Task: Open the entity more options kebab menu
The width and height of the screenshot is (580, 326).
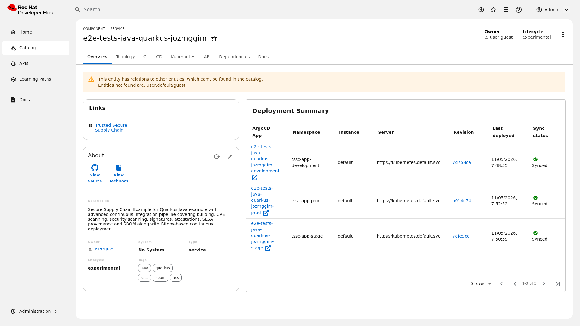Action: pyautogui.click(x=563, y=34)
